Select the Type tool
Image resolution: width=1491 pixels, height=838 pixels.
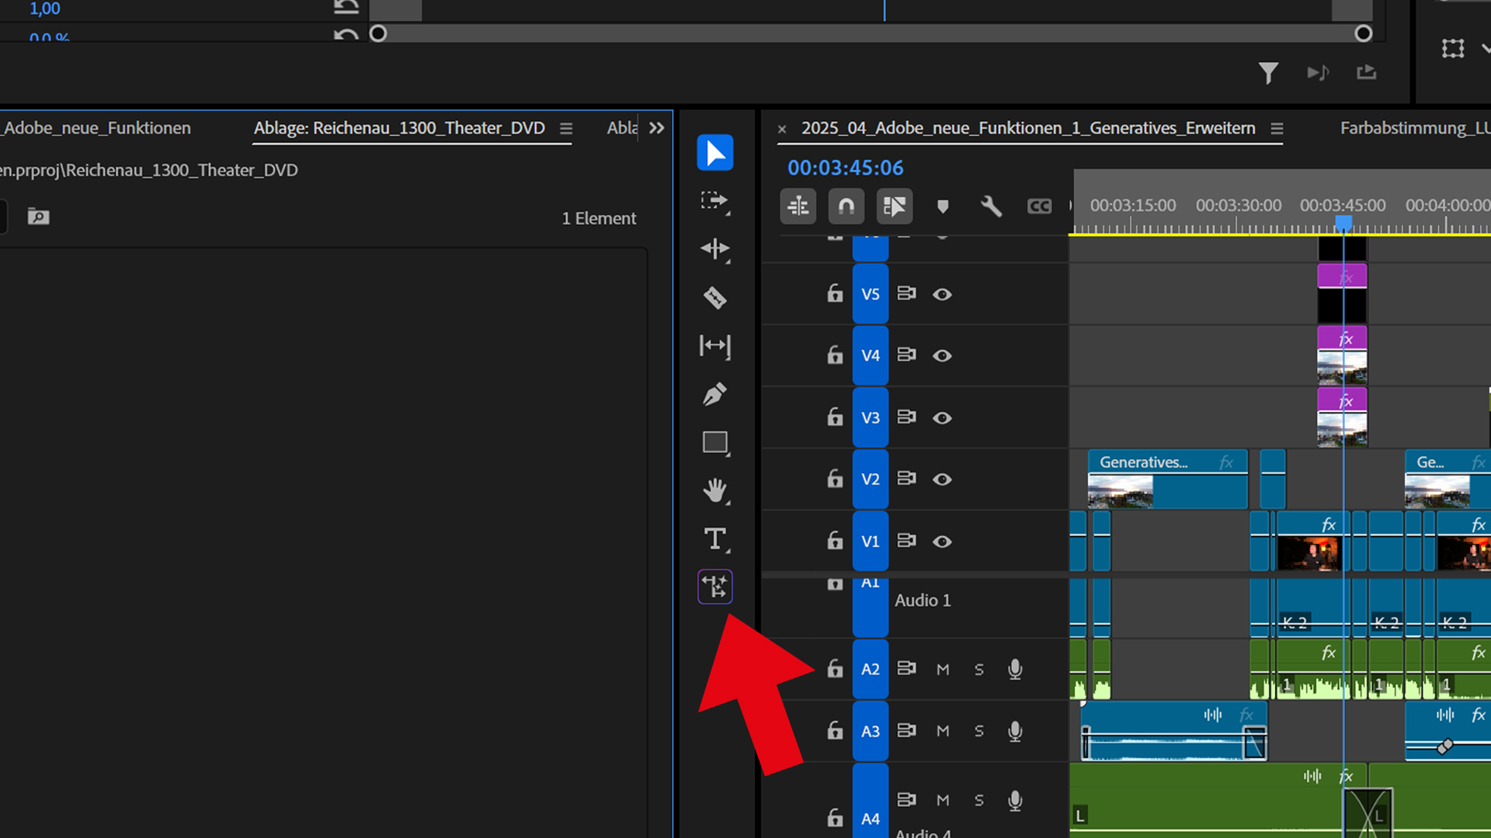(x=714, y=538)
